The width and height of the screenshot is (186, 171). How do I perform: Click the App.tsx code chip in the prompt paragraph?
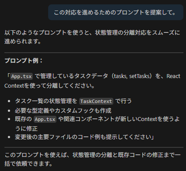click(x=21, y=76)
